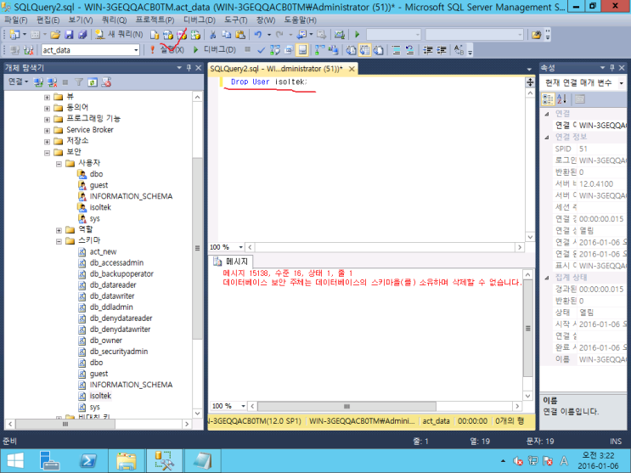Open Find in Files icon
Screen dimensions: 631x473
click(x=536, y=35)
